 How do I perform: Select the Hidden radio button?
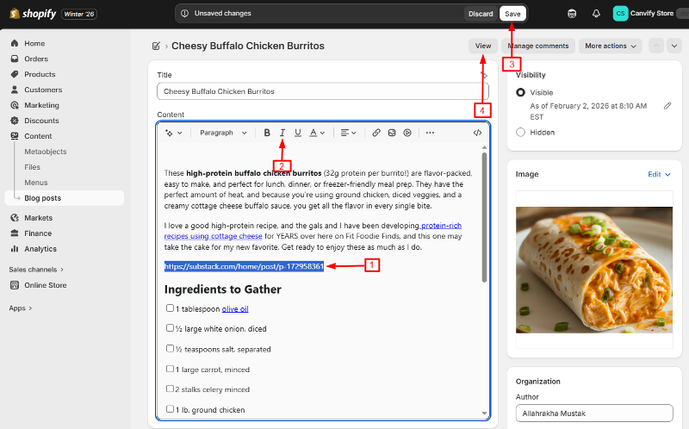[x=521, y=133]
